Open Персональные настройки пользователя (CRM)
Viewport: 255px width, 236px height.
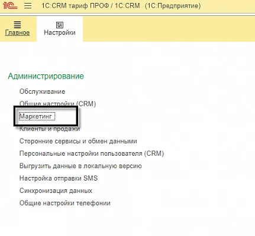pos(92,153)
